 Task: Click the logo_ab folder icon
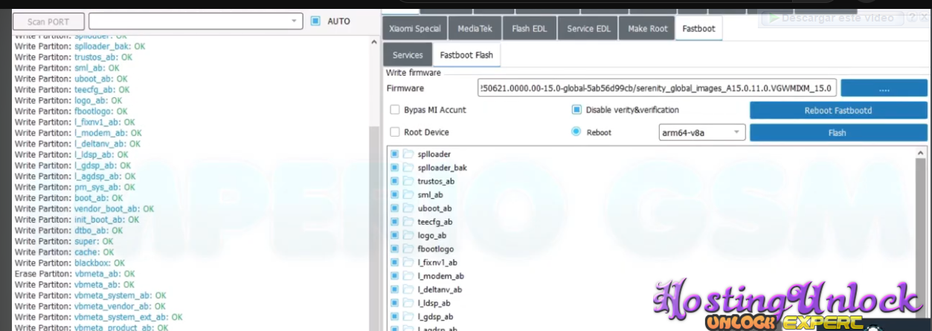408,235
